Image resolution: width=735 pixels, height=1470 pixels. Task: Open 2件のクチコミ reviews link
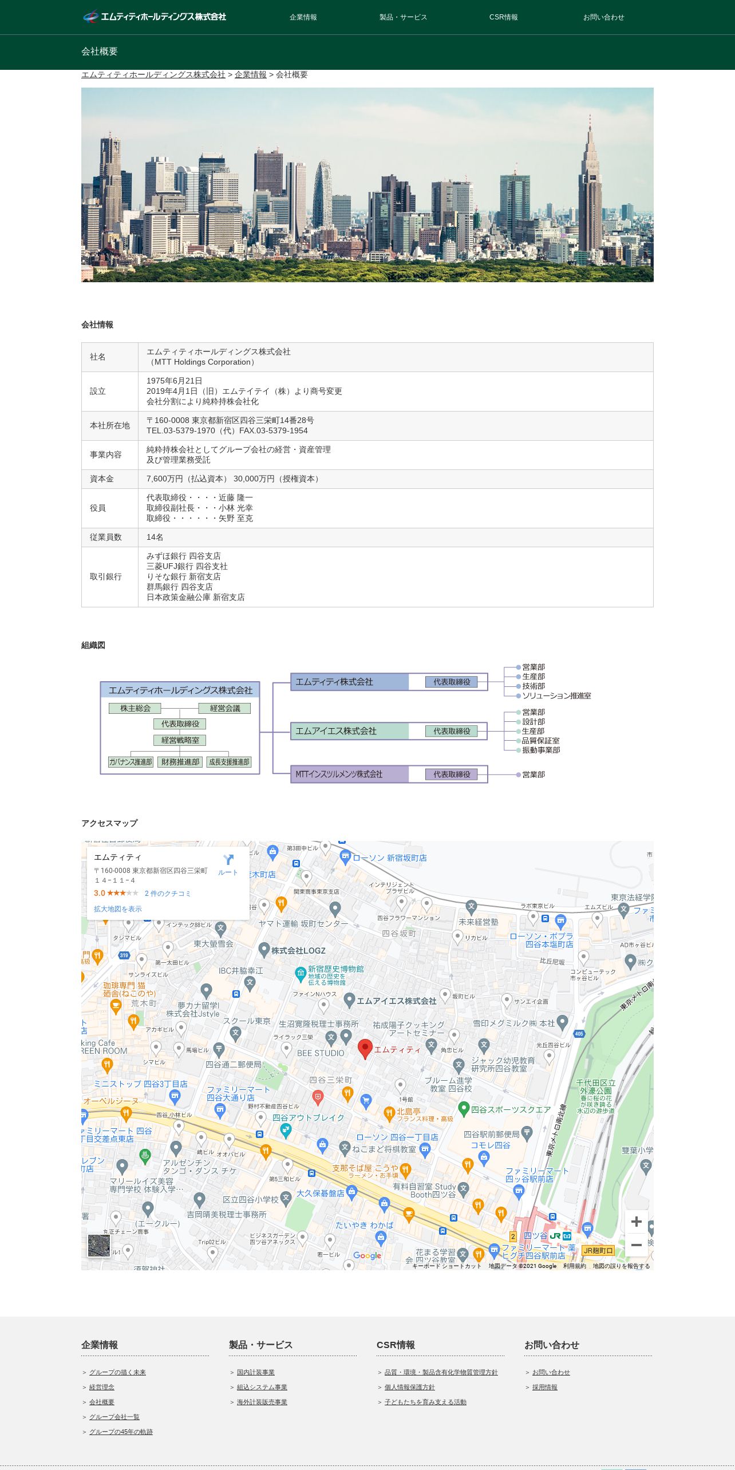click(x=168, y=893)
